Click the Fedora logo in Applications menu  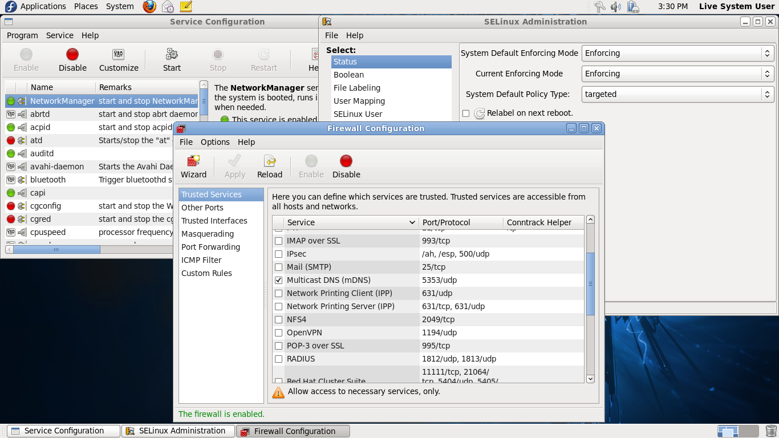click(10, 7)
